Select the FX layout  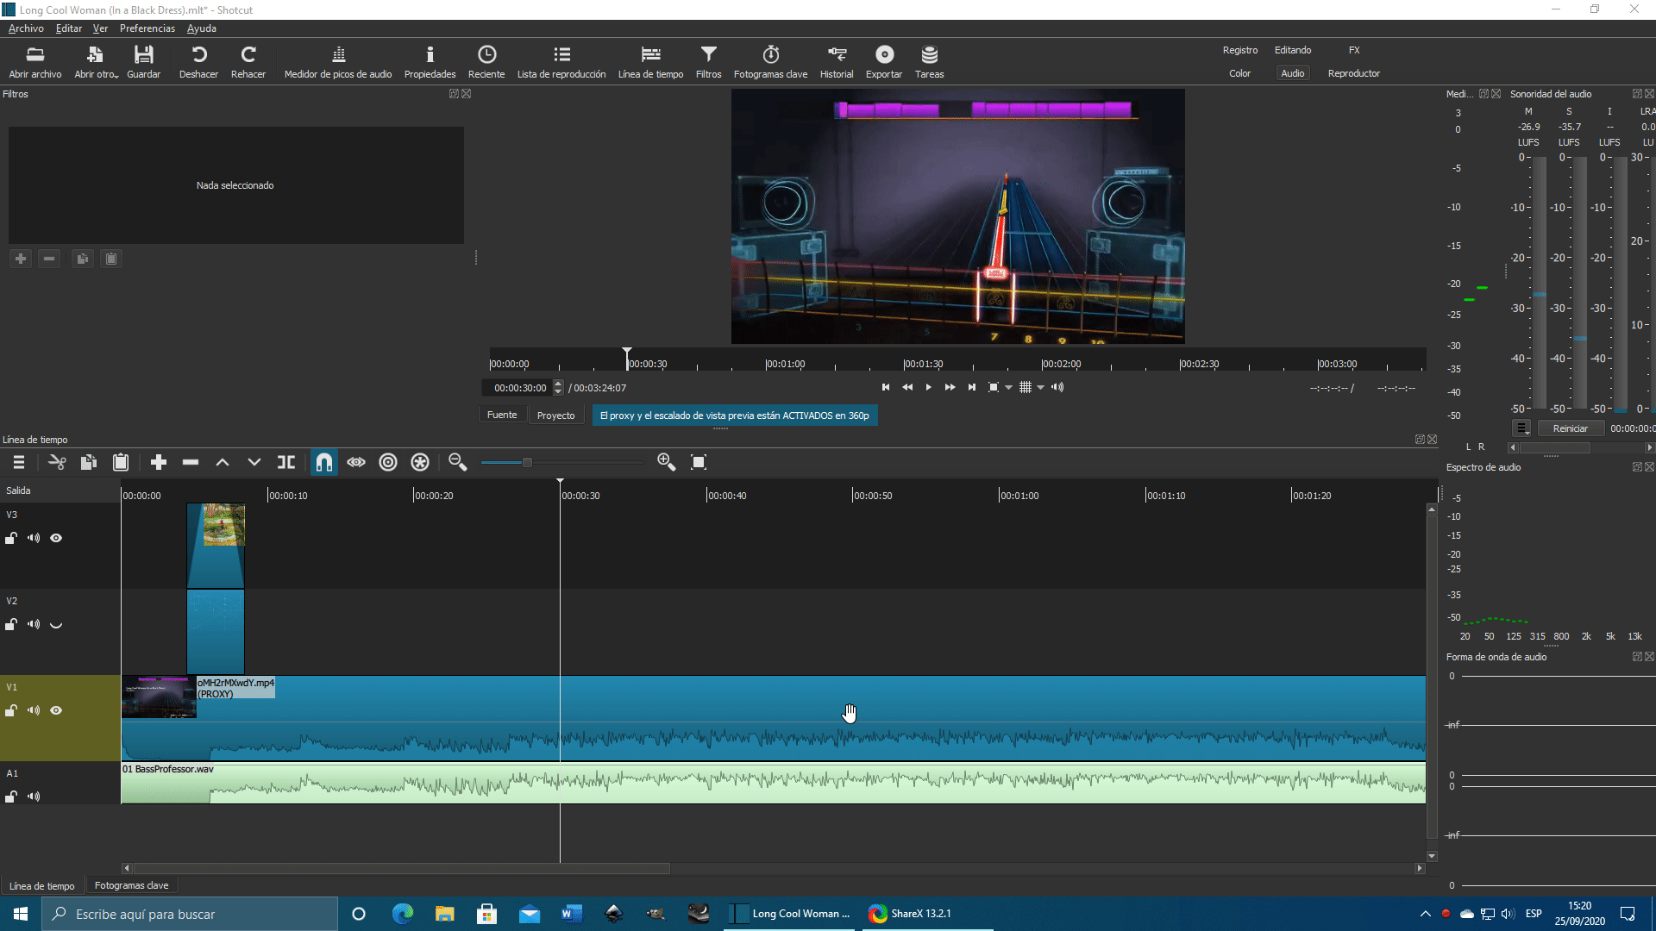(1354, 50)
